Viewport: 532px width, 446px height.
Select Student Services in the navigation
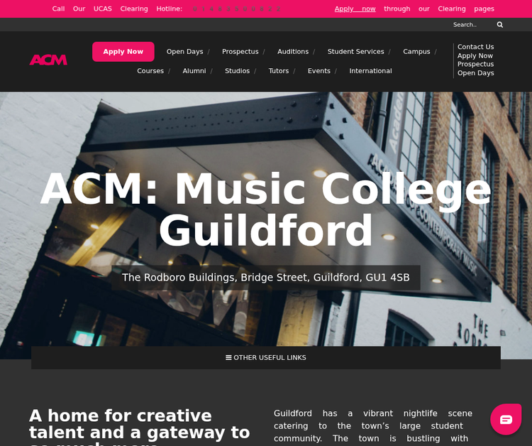(355, 52)
